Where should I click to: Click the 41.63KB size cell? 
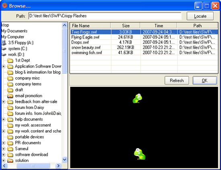tap(126, 53)
